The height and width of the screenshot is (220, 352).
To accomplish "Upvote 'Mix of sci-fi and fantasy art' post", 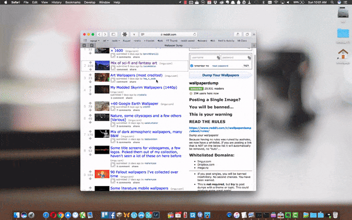I will (x=90, y=63).
